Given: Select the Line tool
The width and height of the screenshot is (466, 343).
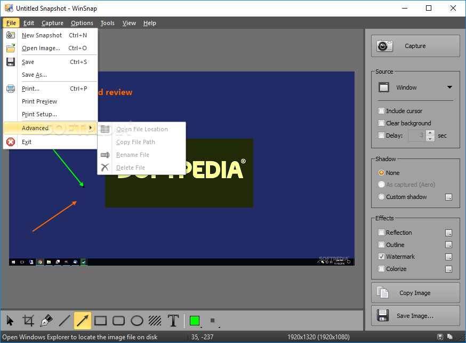Looking at the screenshot, I should (x=65, y=321).
